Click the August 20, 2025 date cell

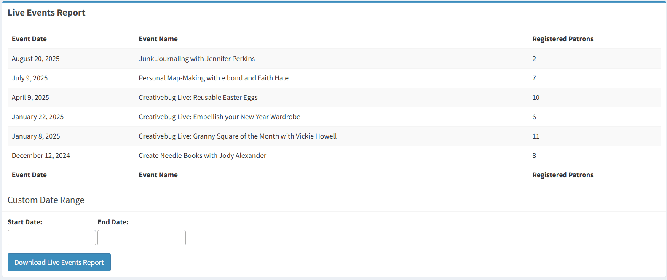click(35, 59)
